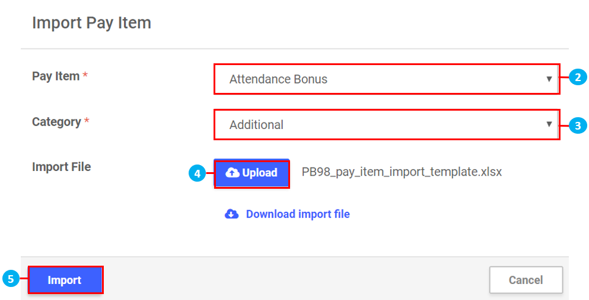Click the arrow on the Pay Item dropdown
The height and width of the screenshot is (300, 589).
coord(549,79)
